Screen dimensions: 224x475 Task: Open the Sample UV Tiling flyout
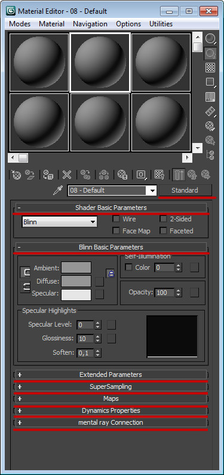tap(210, 82)
